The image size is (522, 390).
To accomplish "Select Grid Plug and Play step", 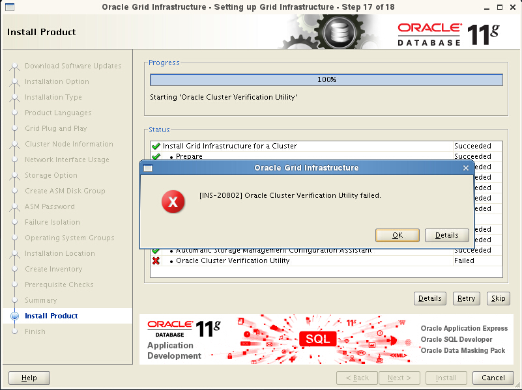I will 56,128.
